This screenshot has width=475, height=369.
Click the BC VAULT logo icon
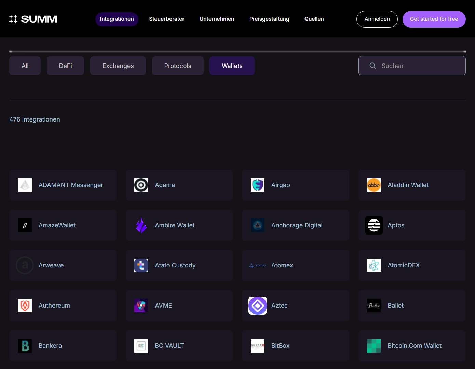coord(141,346)
